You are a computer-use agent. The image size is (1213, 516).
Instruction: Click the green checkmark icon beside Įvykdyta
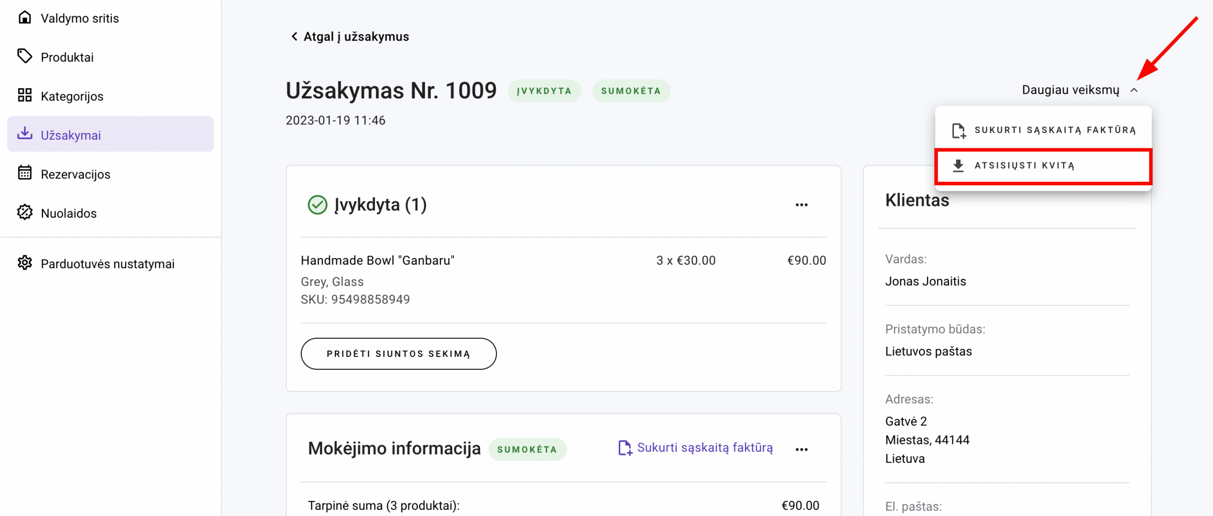tap(317, 205)
